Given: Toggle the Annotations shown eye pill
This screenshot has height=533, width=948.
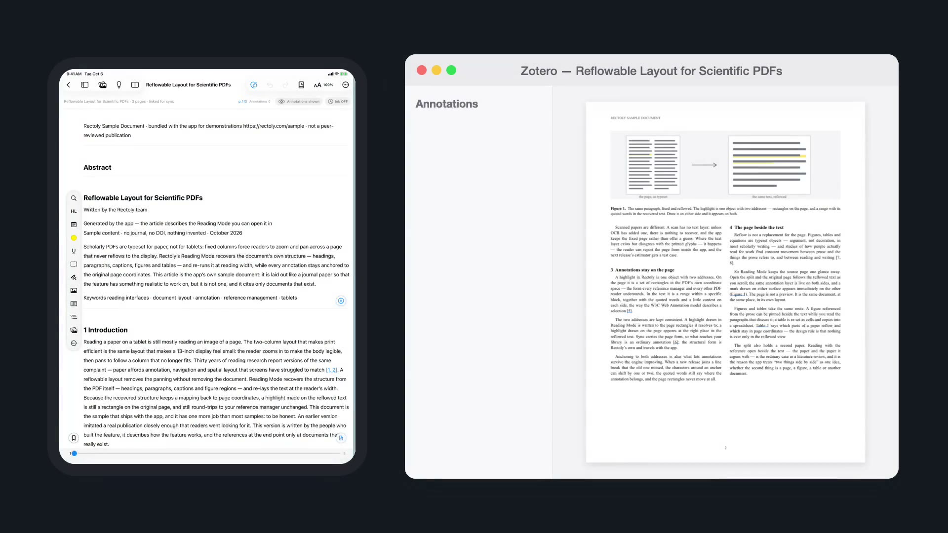Looking at the screenshot, I should (299, 101).
